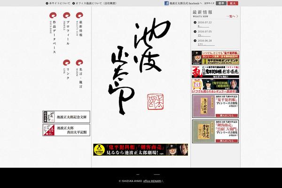This screenshot has width=282, height=188.
Task: Click 購入はこちら on 鬼平犯科帳 banner
Action: (x=227, y=115)
